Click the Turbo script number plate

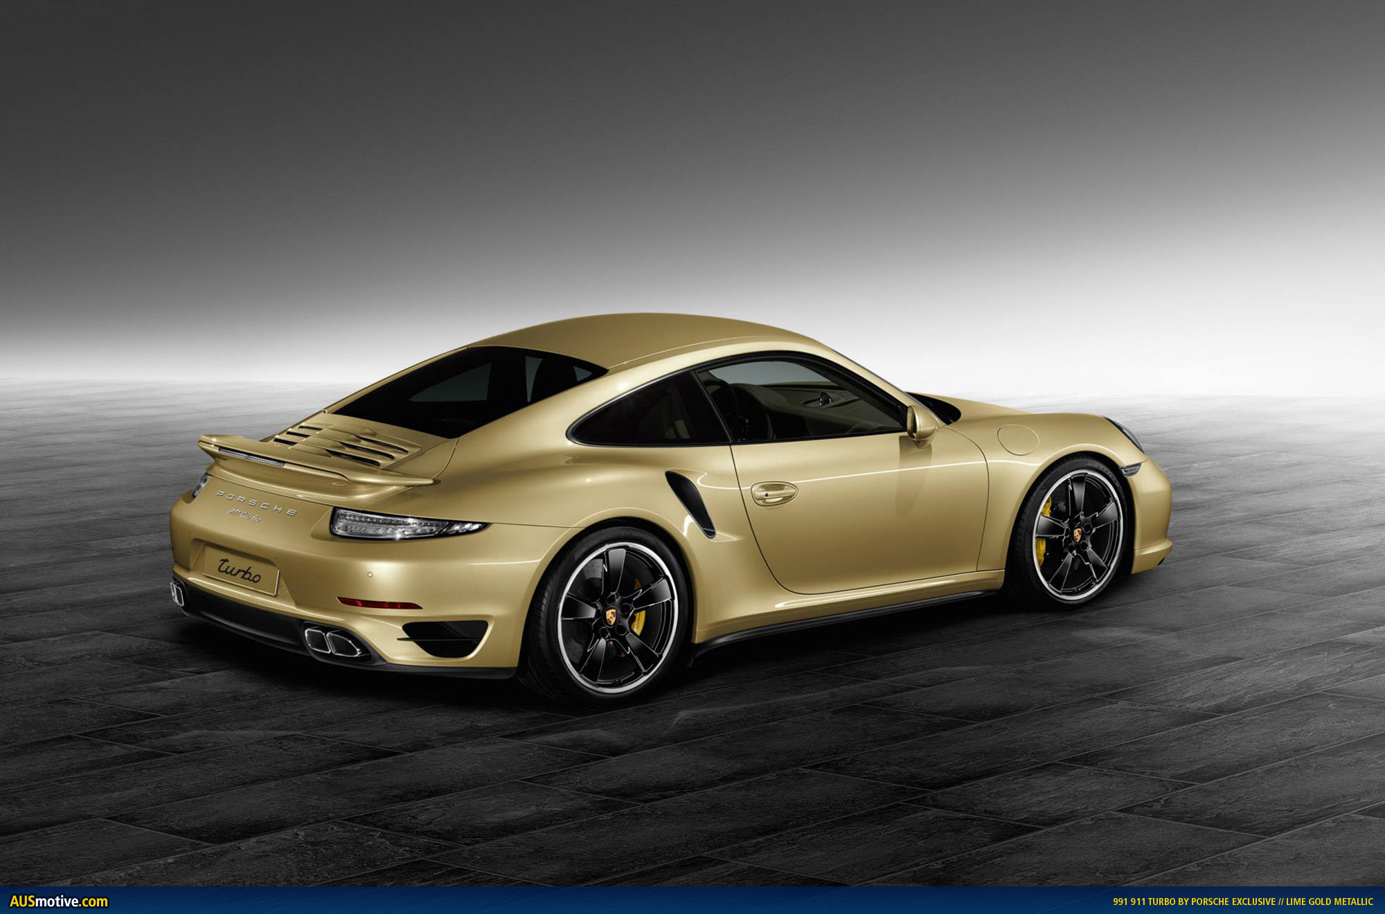(240, 571)
